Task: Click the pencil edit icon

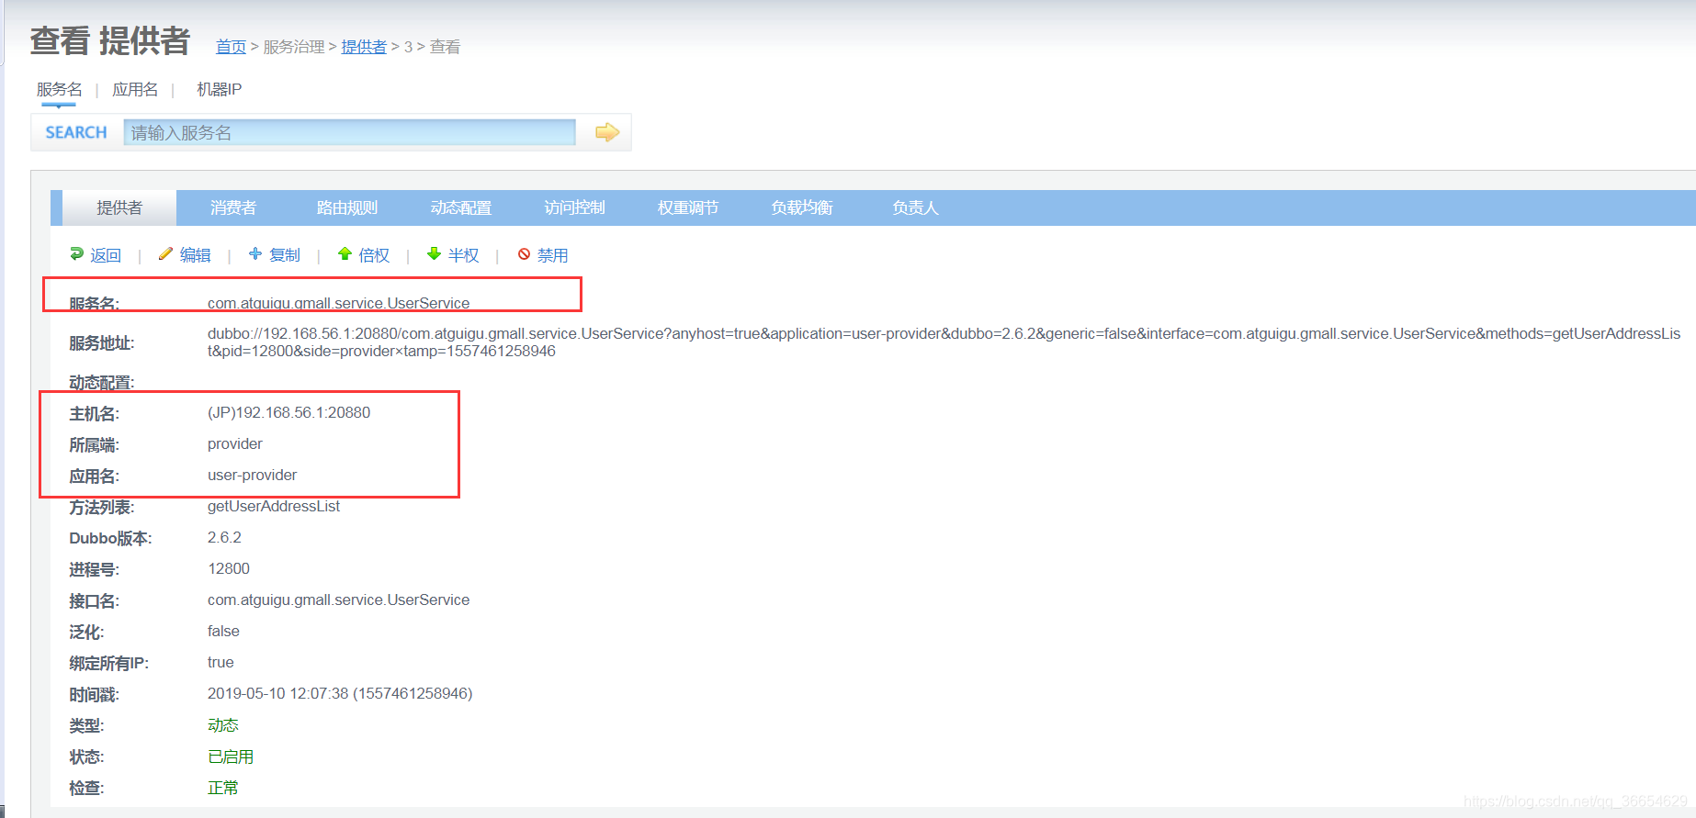Action: [x=165, y=253]
